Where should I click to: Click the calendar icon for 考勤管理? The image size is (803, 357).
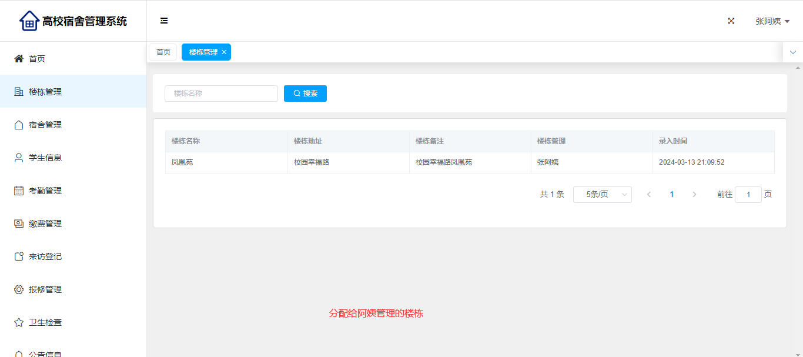click(x=19, y=191)
